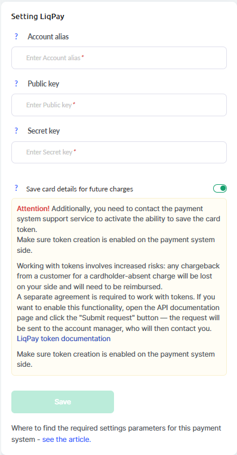Image resolution: width=237 pixels, height=455 pixels.
Task: Click the red Attention! warning text
Action: coord(33,209)
